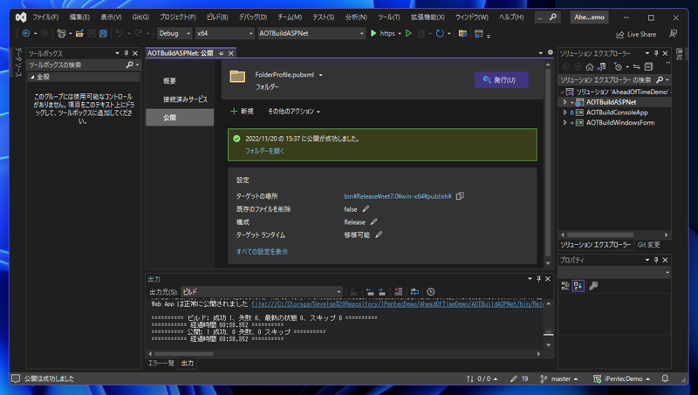
Task: Click the feedback person icon at top right
Action: pyautogui.click(x=673, y=34)
